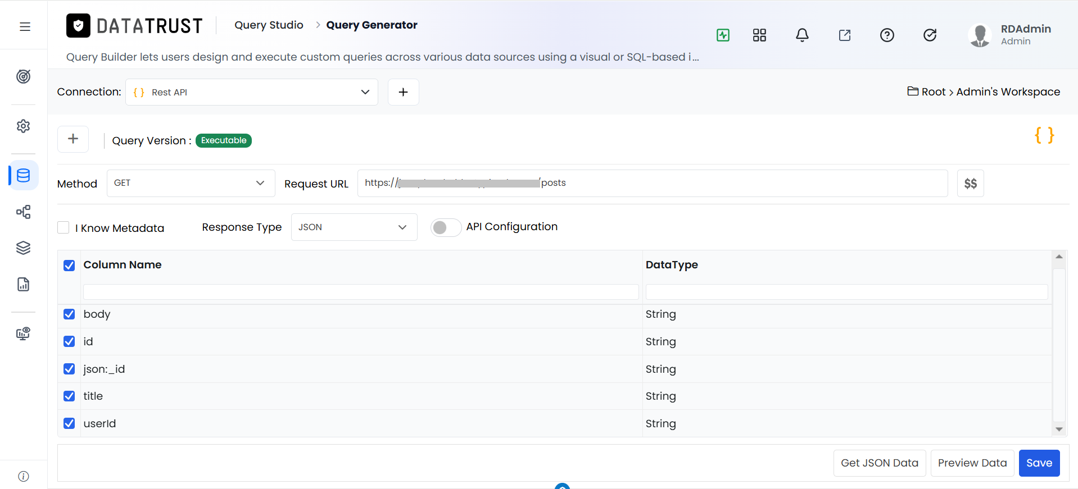This screenshot has height=489, width=1078.
Task: Open the Response Type JSON dropdown
Action: pos(354,227)
